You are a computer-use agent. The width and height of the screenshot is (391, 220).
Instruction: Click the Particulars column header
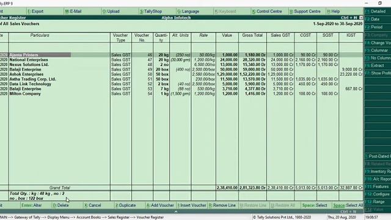pyautogui.click(x=40, y=35)
